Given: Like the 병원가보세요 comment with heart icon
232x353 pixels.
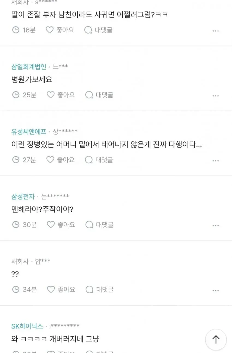Looking at the screenshot, I should (50, 95).
